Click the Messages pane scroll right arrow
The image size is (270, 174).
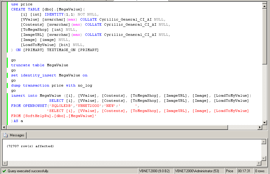(x=259, y=163)
